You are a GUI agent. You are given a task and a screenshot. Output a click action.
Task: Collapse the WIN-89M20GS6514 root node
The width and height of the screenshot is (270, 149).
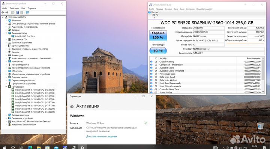tap(3, 17)
